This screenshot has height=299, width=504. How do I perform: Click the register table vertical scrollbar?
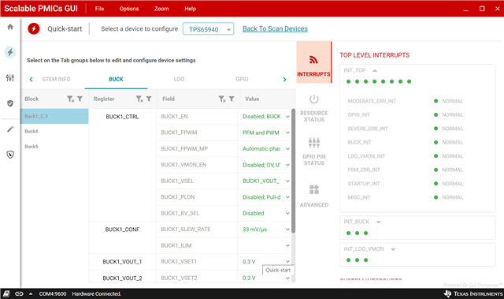pyautogui.click(x=293, y=170)
